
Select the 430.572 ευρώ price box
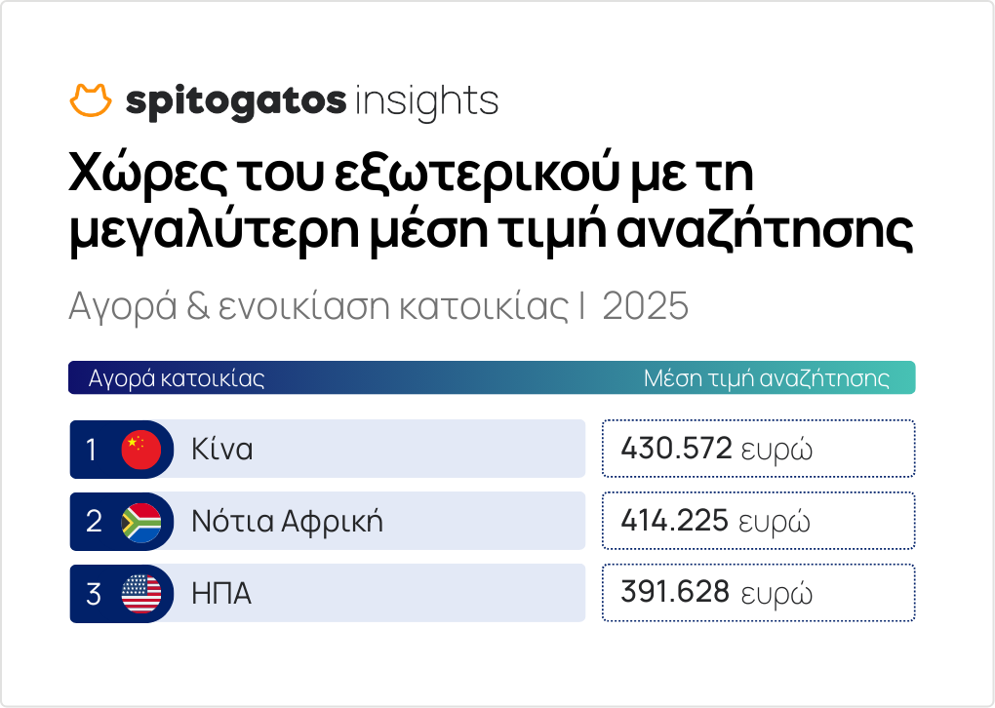coord(758,449)
